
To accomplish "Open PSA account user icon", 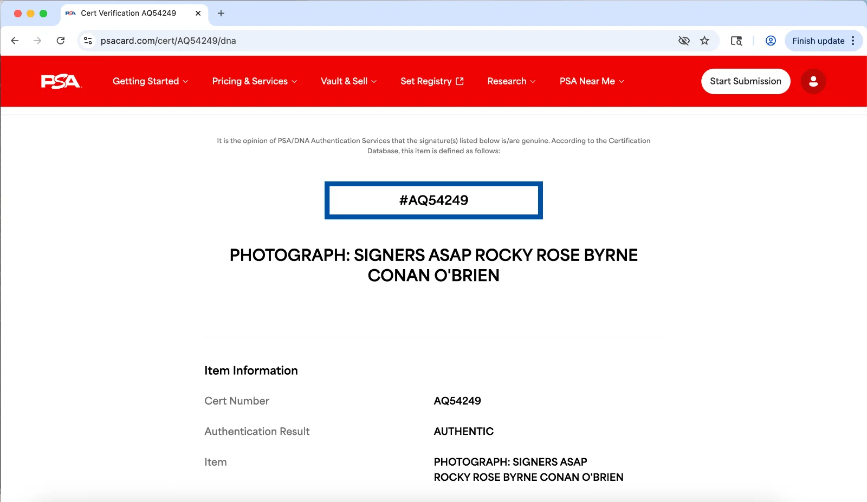I will 813,81.
